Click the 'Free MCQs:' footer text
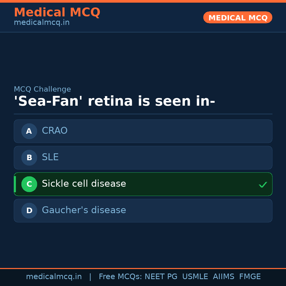Image resolution: width=286 pixels, height=286 pixels. (x=120, y=277)
